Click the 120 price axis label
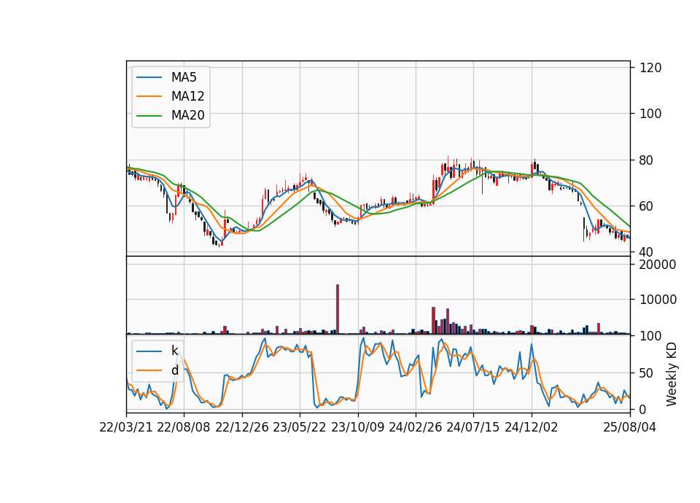The width and height of the screenshot is (700, 503). [650, 68]
